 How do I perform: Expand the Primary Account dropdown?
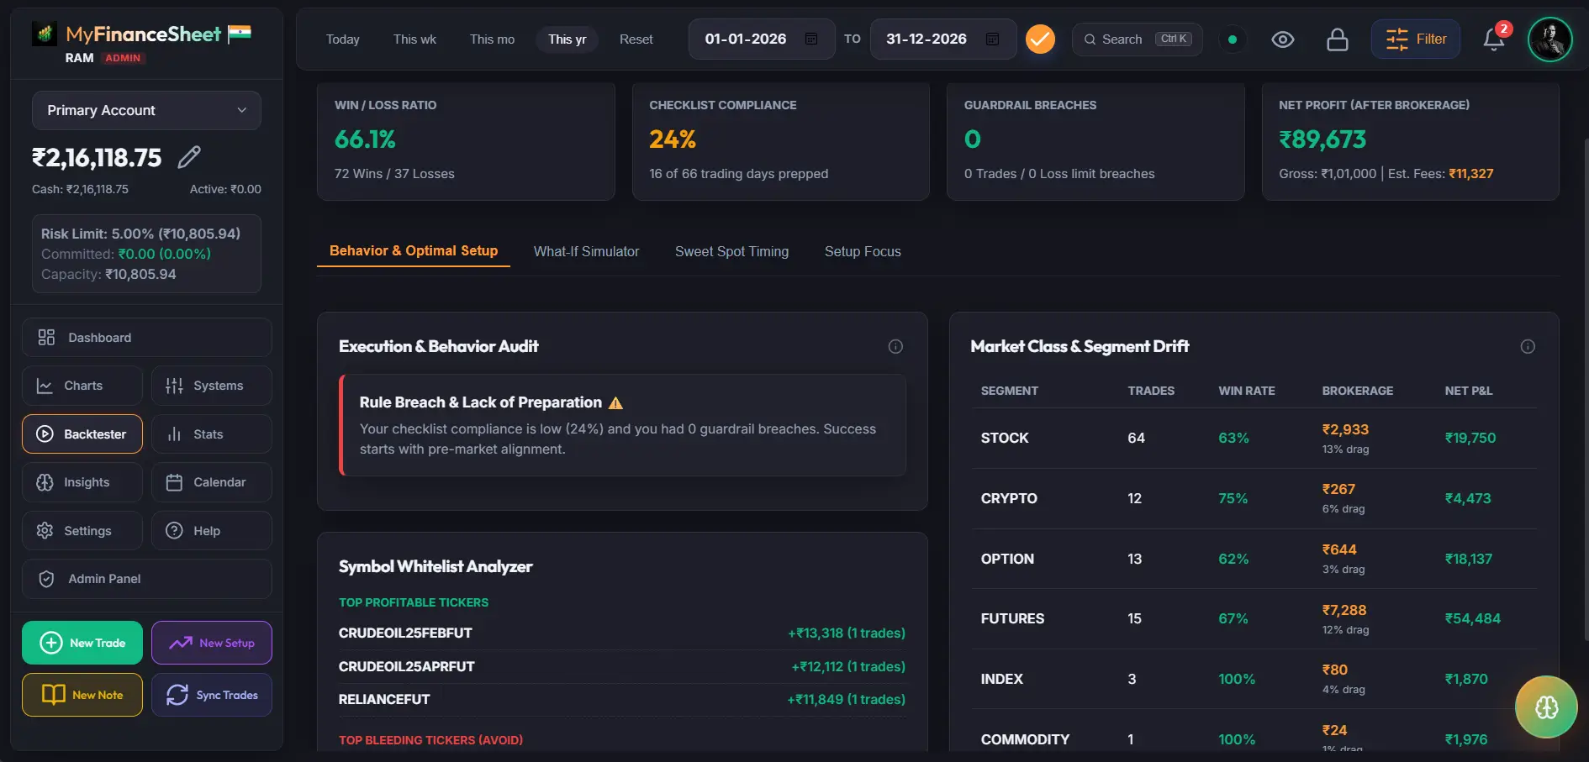(x=146, y=111)
